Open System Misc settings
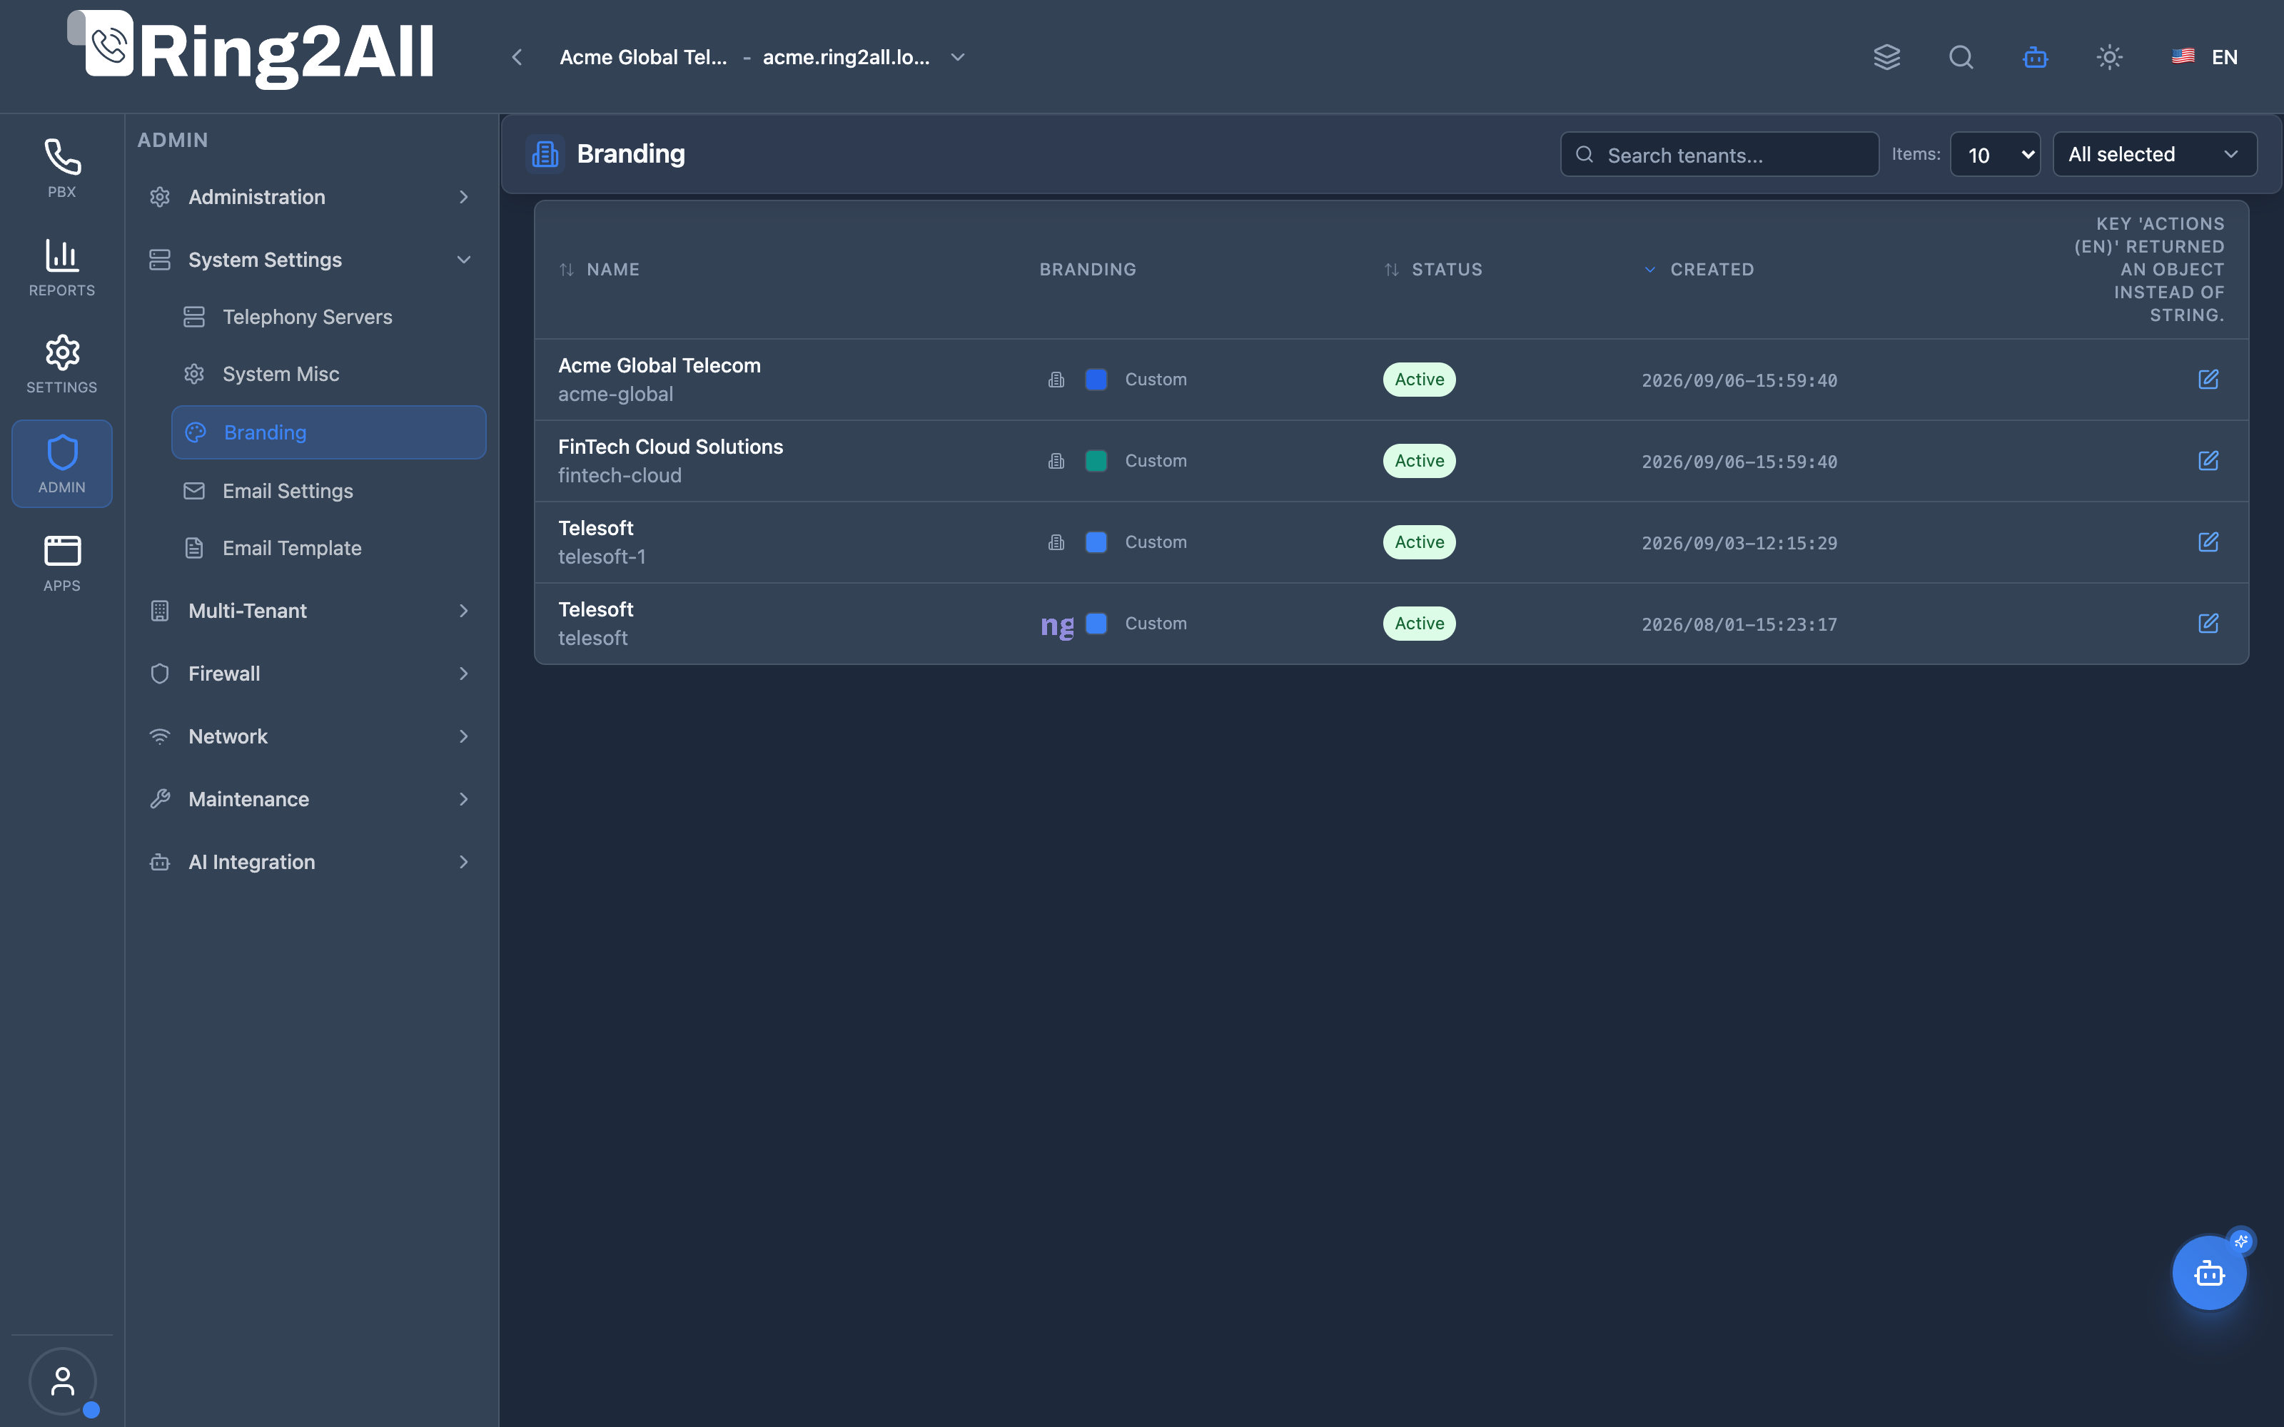Image resolution: width=2284 pixels, height=1427 pixels. pos(328,374)
